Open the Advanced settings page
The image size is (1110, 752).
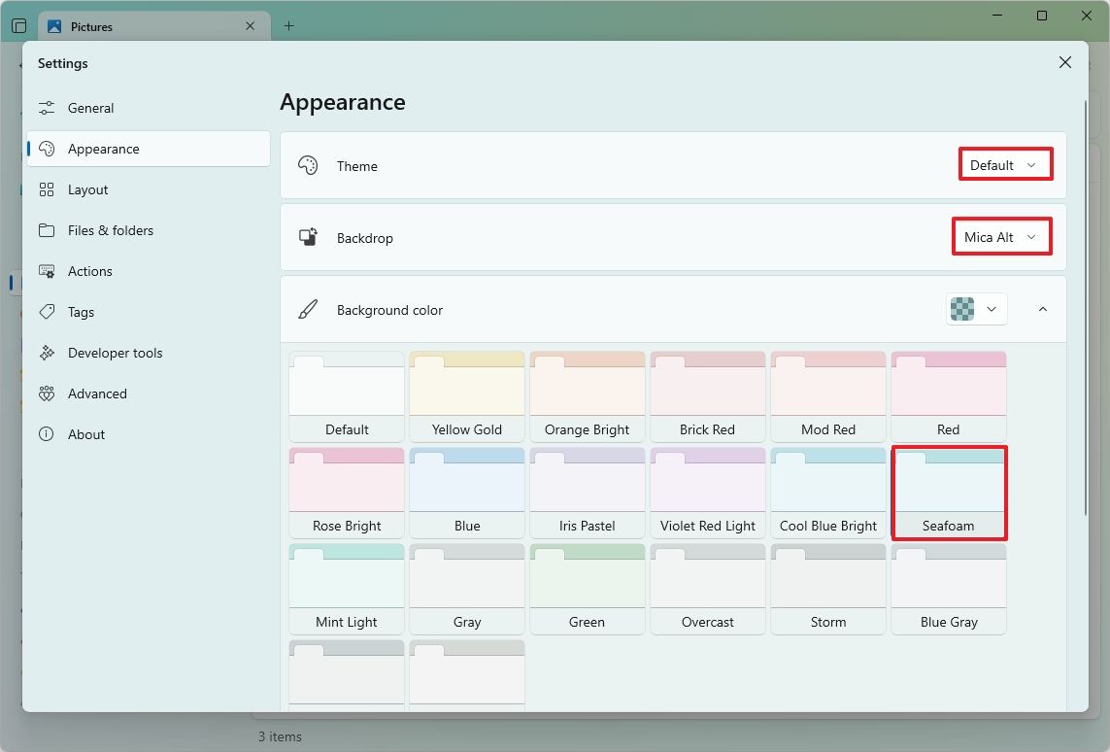pyautogui.click(x=96, y=393)
